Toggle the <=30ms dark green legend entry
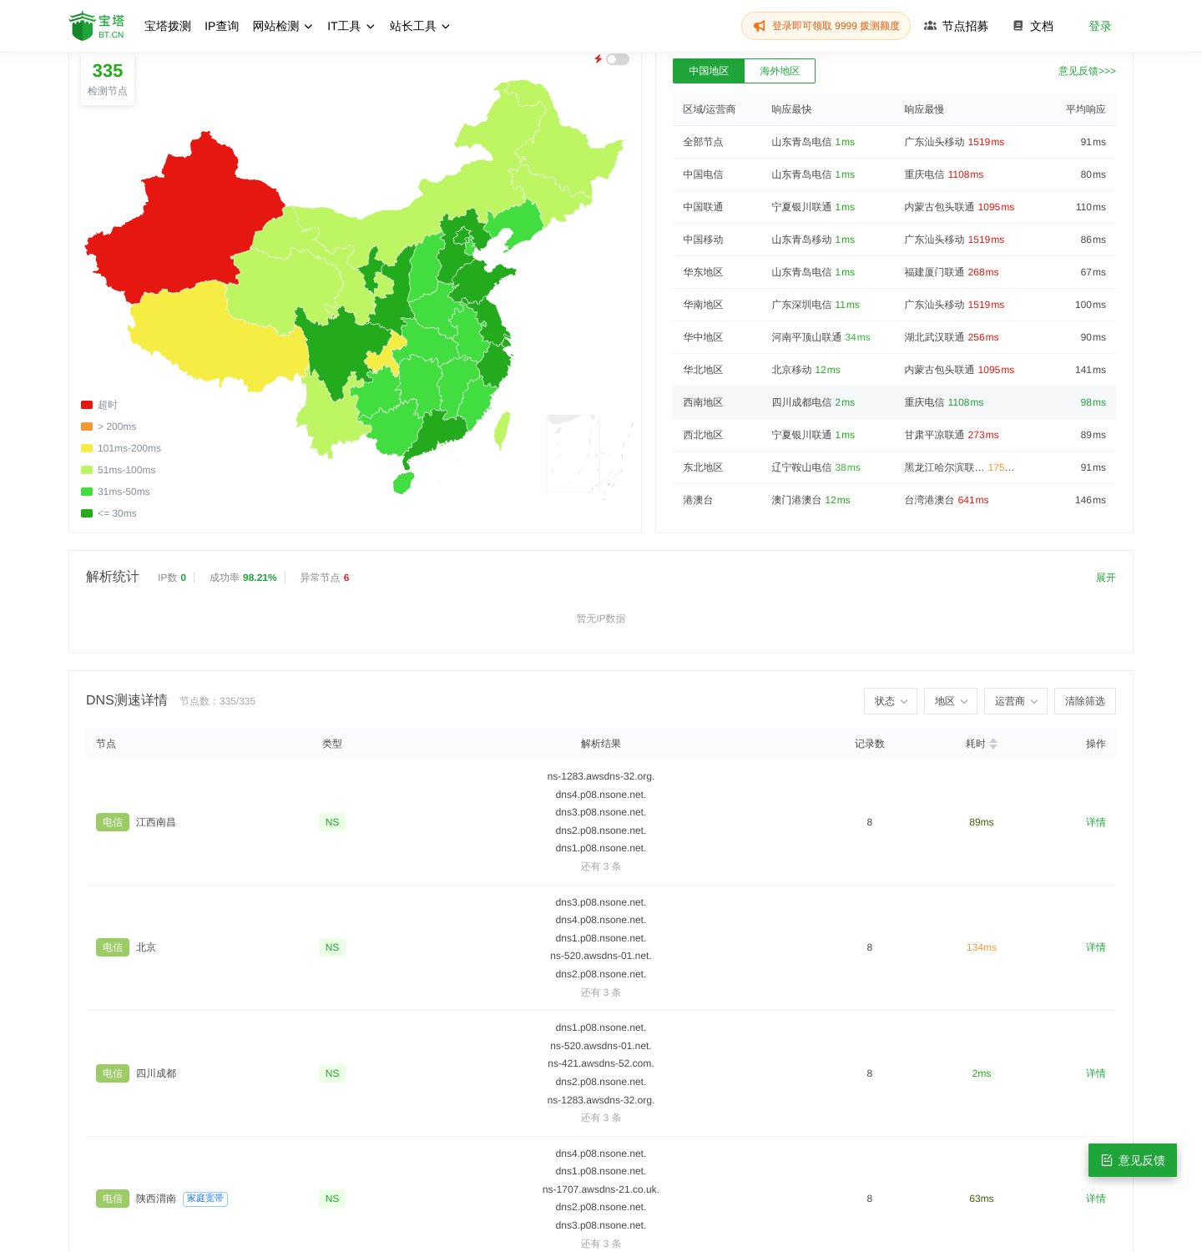The image size is (1202, 1252). tap(109, 513)
